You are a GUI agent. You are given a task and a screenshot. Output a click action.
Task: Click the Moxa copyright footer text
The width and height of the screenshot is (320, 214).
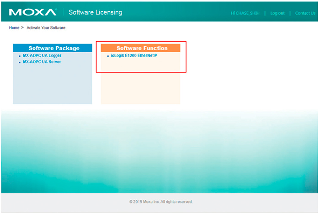(x=160, y=202)
